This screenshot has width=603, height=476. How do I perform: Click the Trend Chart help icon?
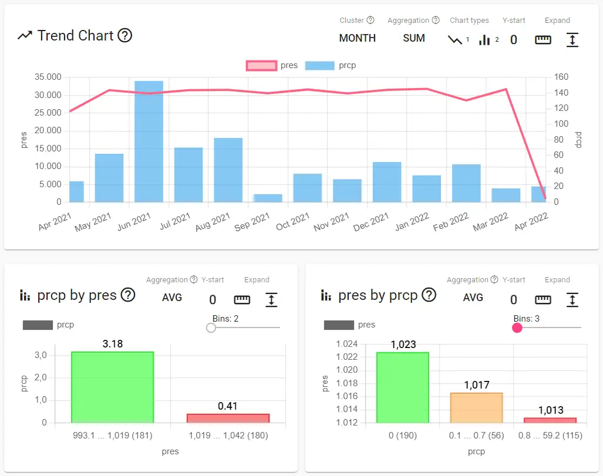(x=124, y=35)
